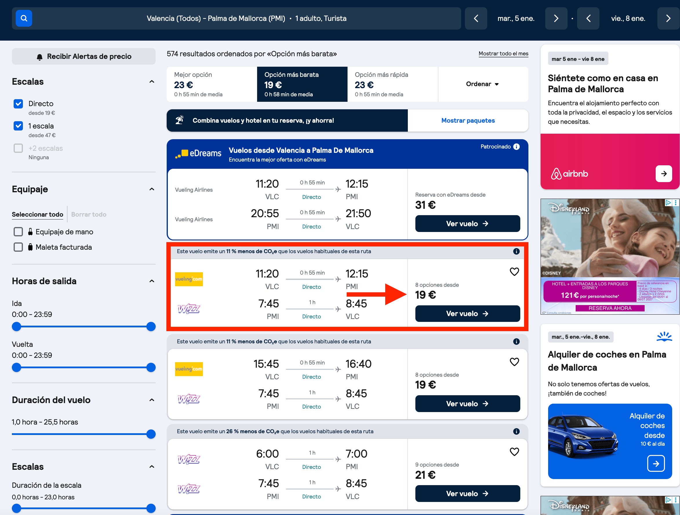Click the bell icon for price alerts
This screenshot has height=515, width=680.
(40, 57)
